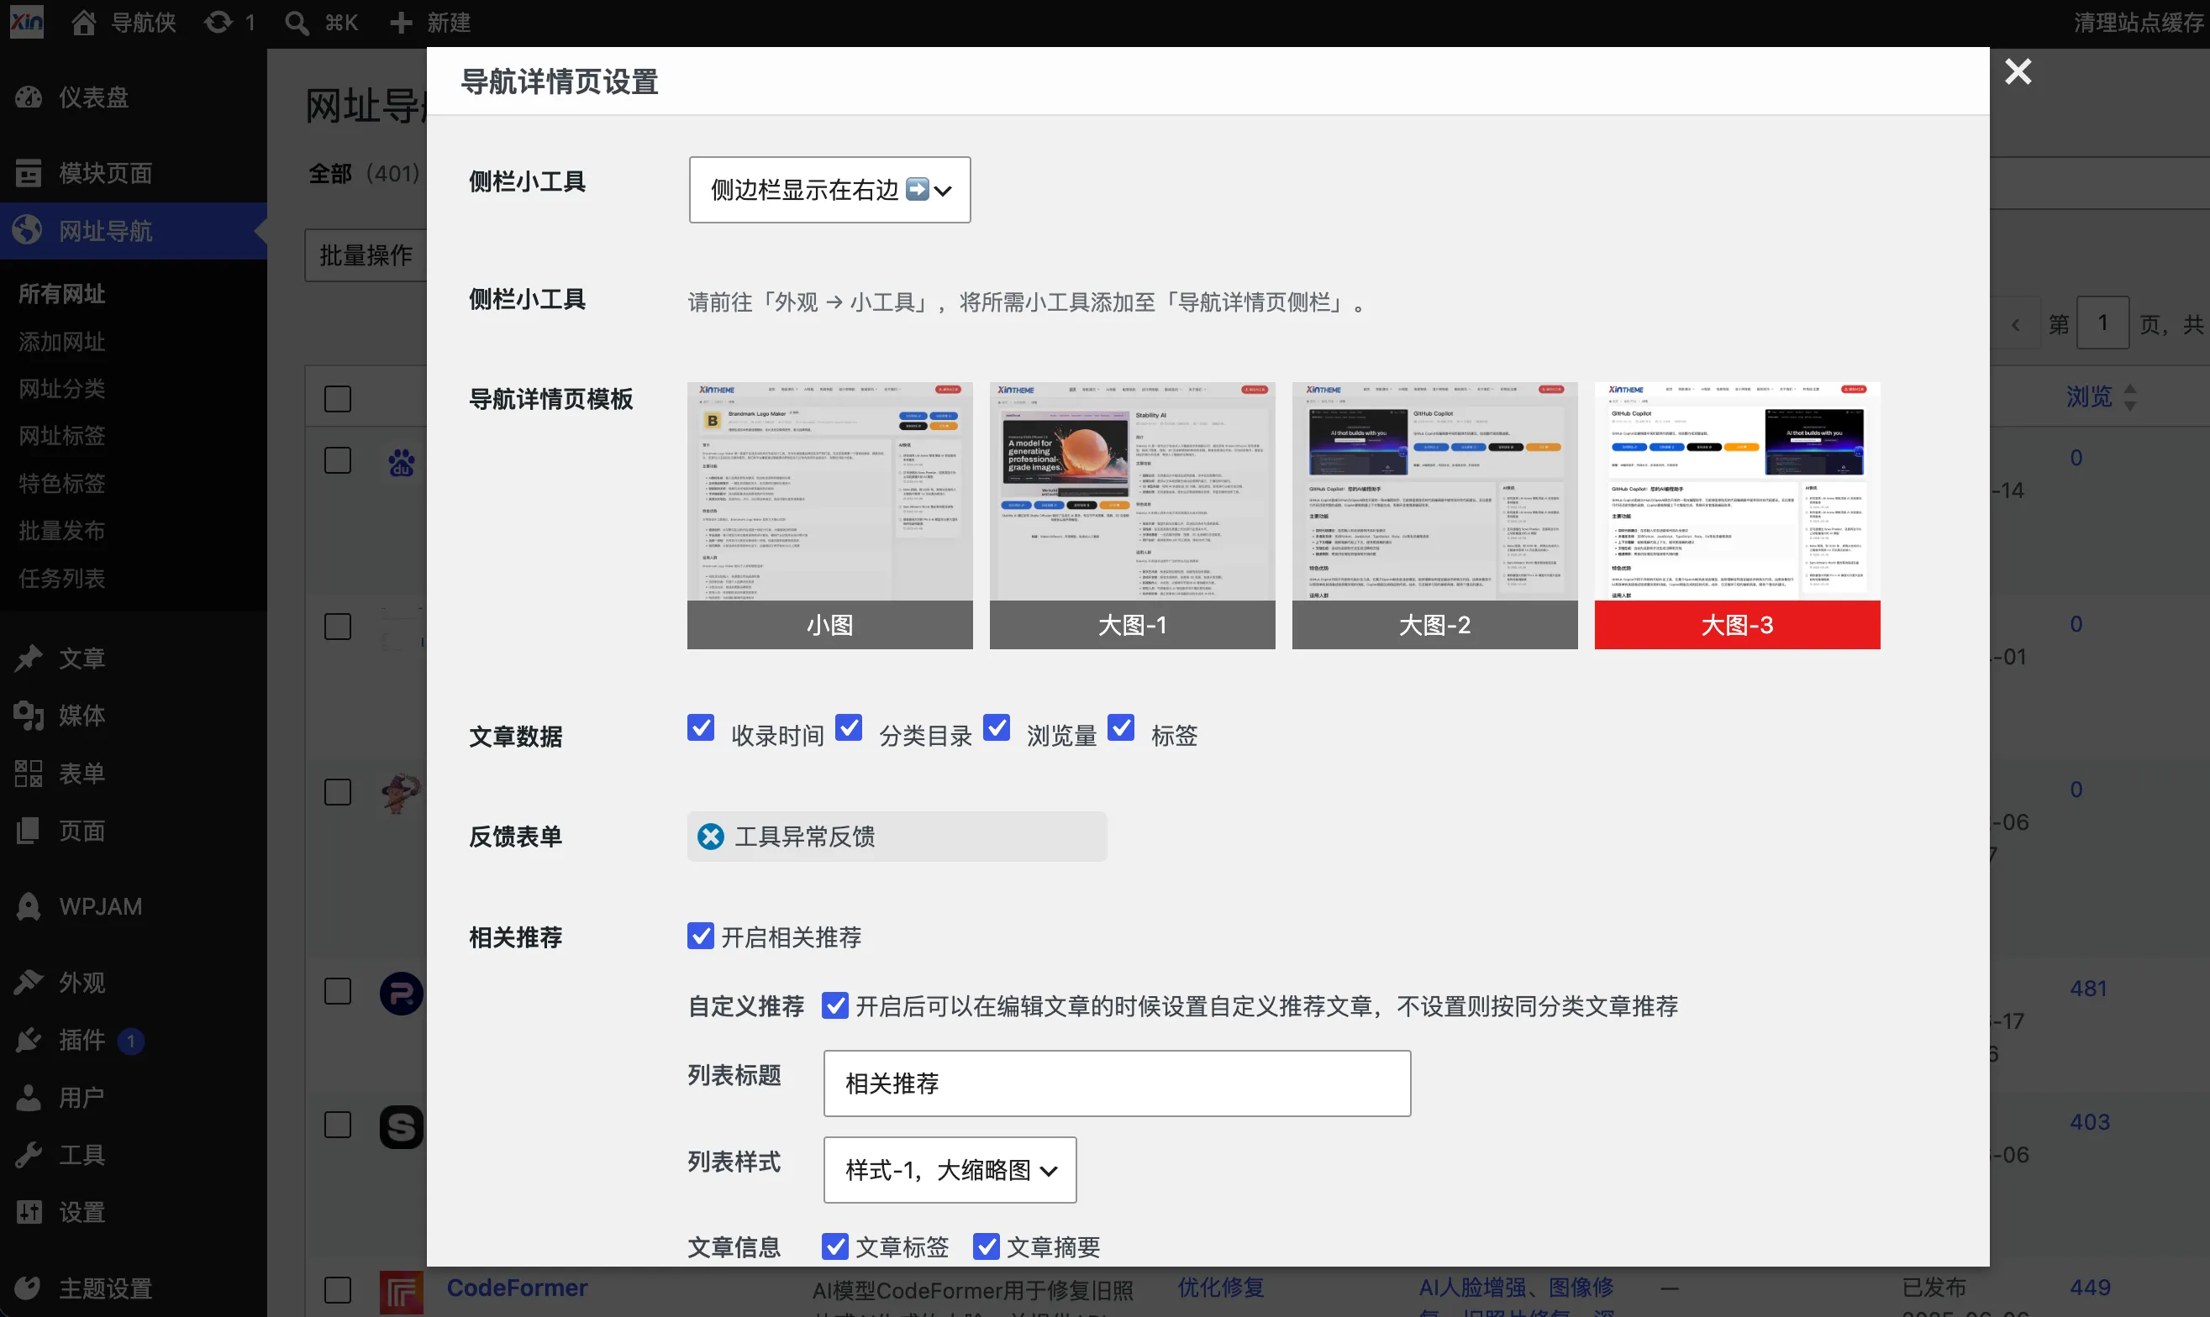Open 任务列表 submenu item
The height and width of the screenshot is (1317, 2210).
[62, 579]
